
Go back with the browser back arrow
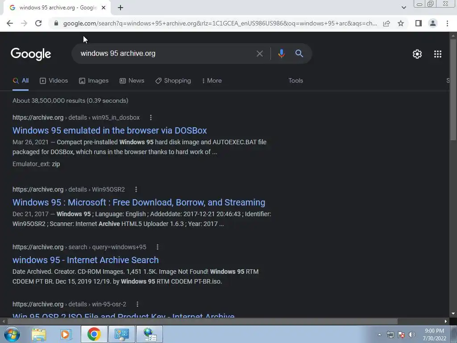pos(10,23)
